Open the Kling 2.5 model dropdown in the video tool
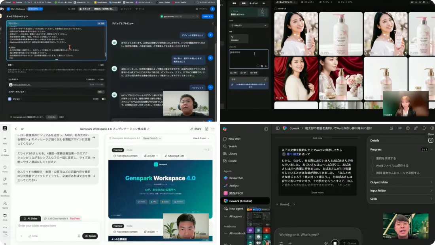Viewport: 435px width, 245px height. point(249,26)
